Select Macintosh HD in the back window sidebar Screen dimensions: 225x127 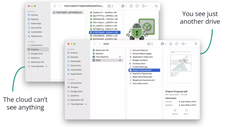[x=38, y=62]
